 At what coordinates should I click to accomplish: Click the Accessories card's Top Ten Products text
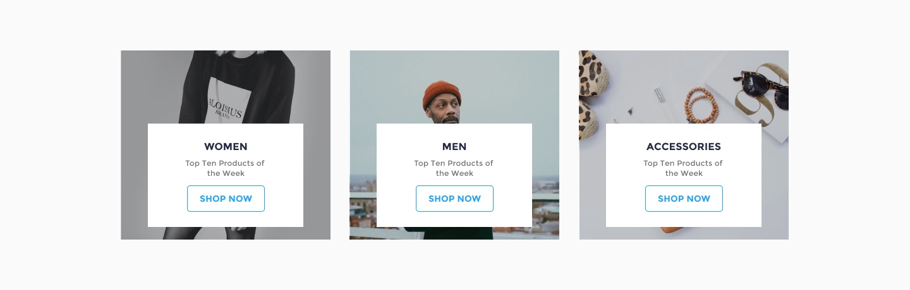(x=683, y=168)
